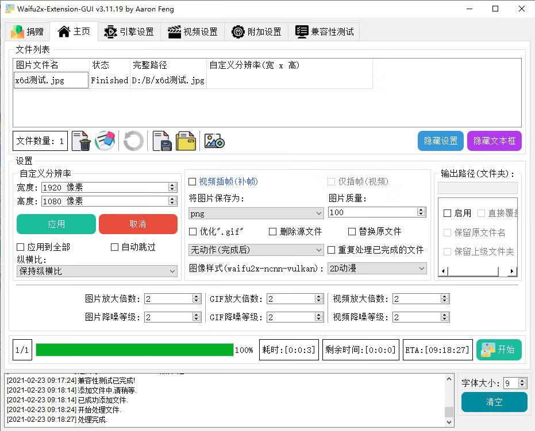Enable the 视频插帧(补帧) checkbox
The image size is (535, 431).
[x=193, y=182]
